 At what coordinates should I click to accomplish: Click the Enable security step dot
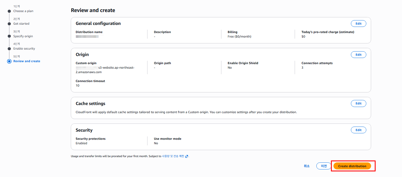click(9, 49)
